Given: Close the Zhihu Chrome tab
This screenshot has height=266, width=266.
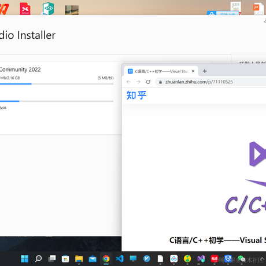Looking at the screenshot, I should click(x=193, y=71).
